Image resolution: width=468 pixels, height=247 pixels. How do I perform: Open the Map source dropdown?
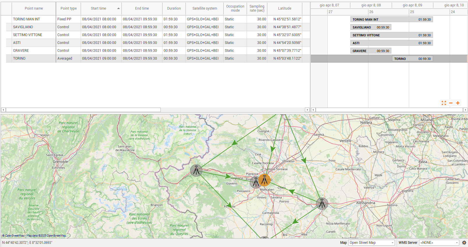pyautogui.click(x=372, y=243)
